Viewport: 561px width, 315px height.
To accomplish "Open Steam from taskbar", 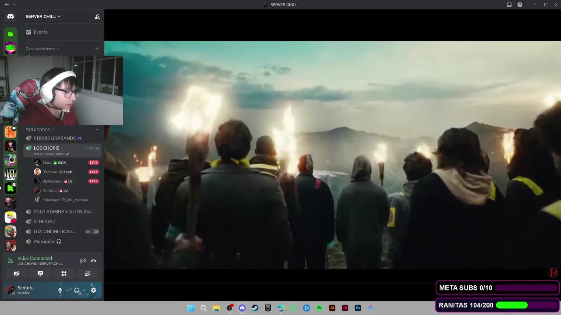I will [255, 308].
